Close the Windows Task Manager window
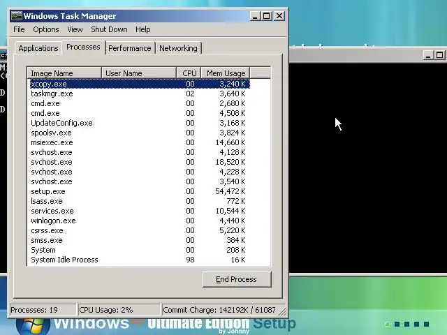Screen dimensions: 447x335 pyautogui.click(x=279, y=16)
